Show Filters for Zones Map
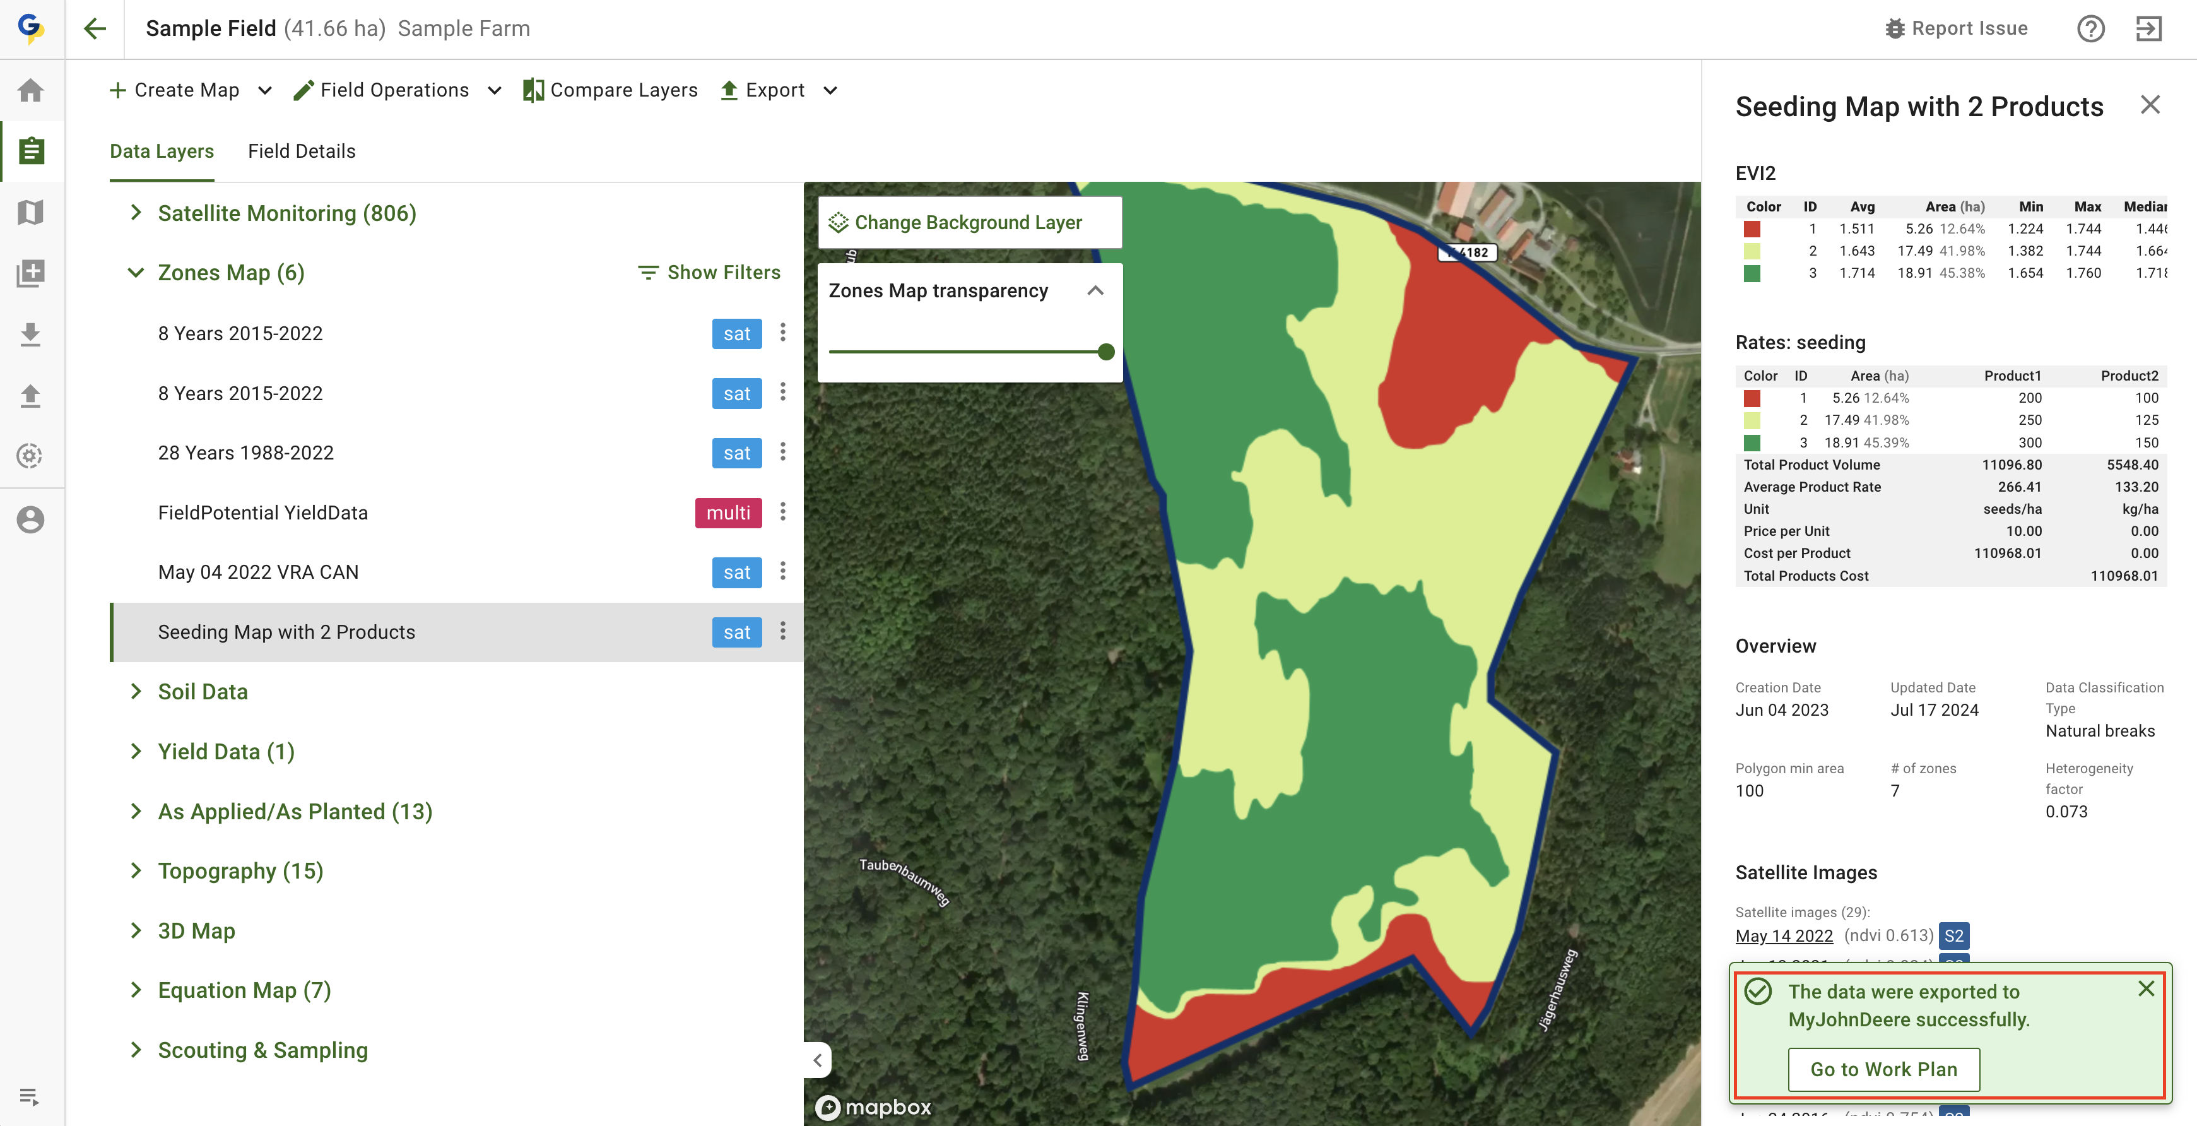The height and width of the screenshot is (1126, 2197). (x=709, y=272)
